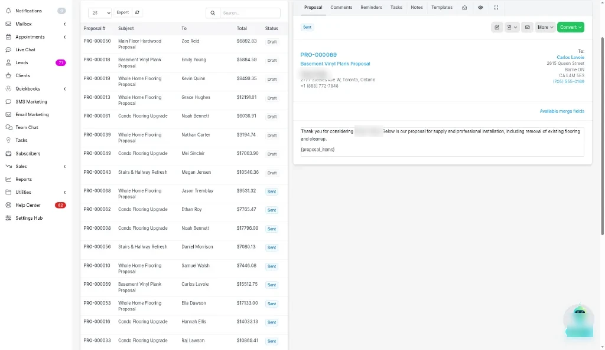
Task: Click the proposals search field
Action: click(x=250, y=13)
